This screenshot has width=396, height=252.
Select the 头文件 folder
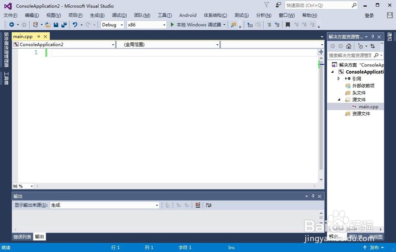(x=359, y=93)
